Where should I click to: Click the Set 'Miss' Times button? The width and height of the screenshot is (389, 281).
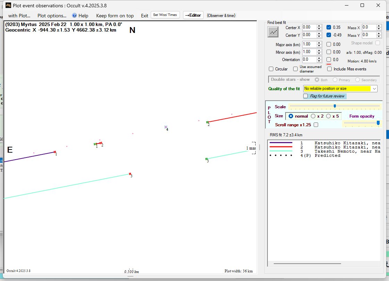(x=165, y=15)
